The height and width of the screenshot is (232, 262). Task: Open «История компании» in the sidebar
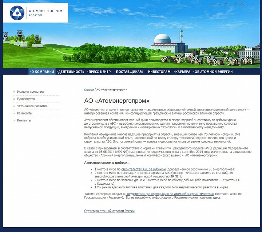(x=31, y=92)
